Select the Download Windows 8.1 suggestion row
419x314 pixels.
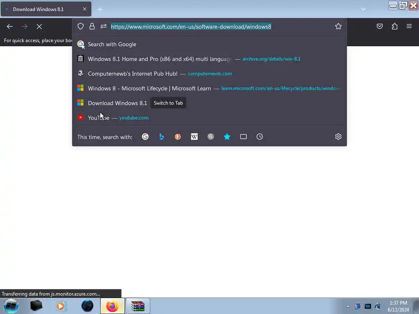pyautogui.click(x=209, y=103)
